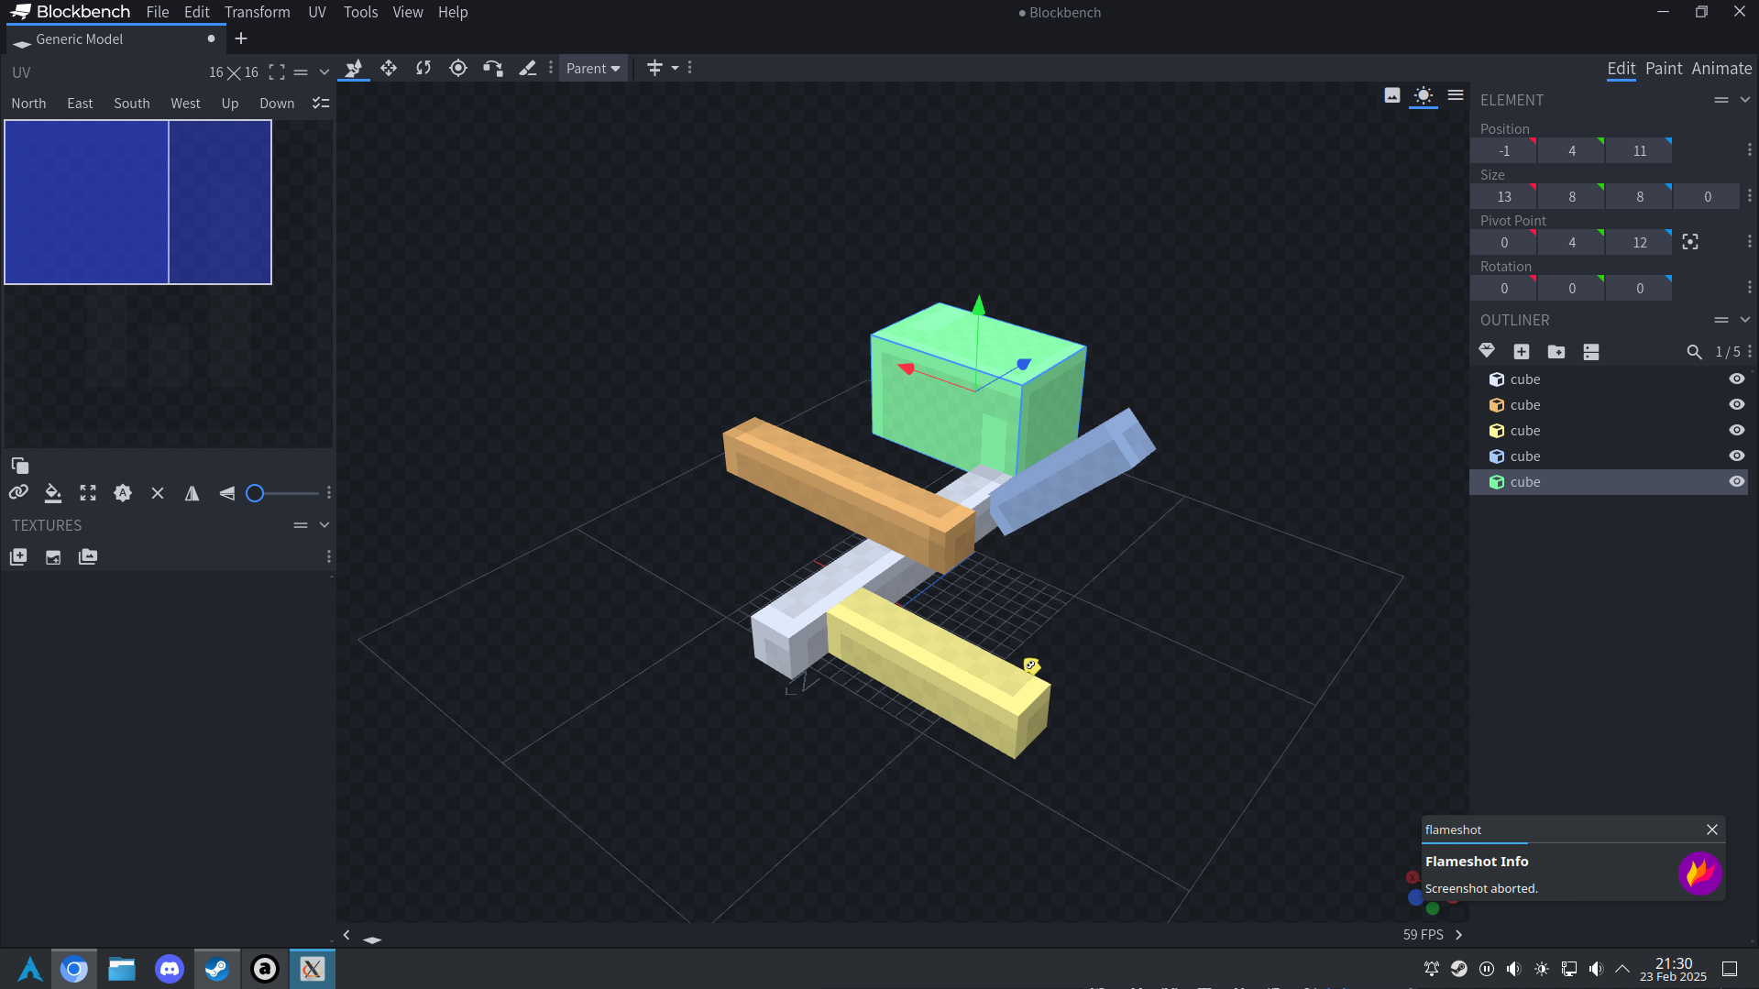Click the UV mirror vertical icon
The width and height of the screenshot is (1759, 989).
pos(226,493)
